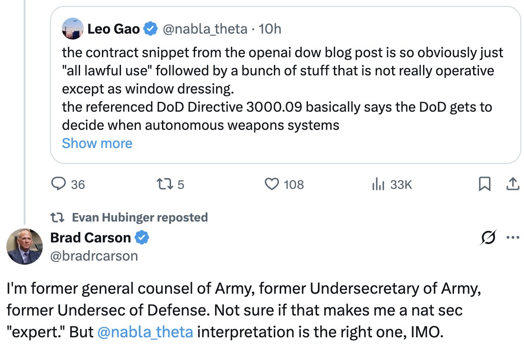Open Leo Gao's profile picture
The width and height of the screenshot is (524, 355).
pos(72,29)
